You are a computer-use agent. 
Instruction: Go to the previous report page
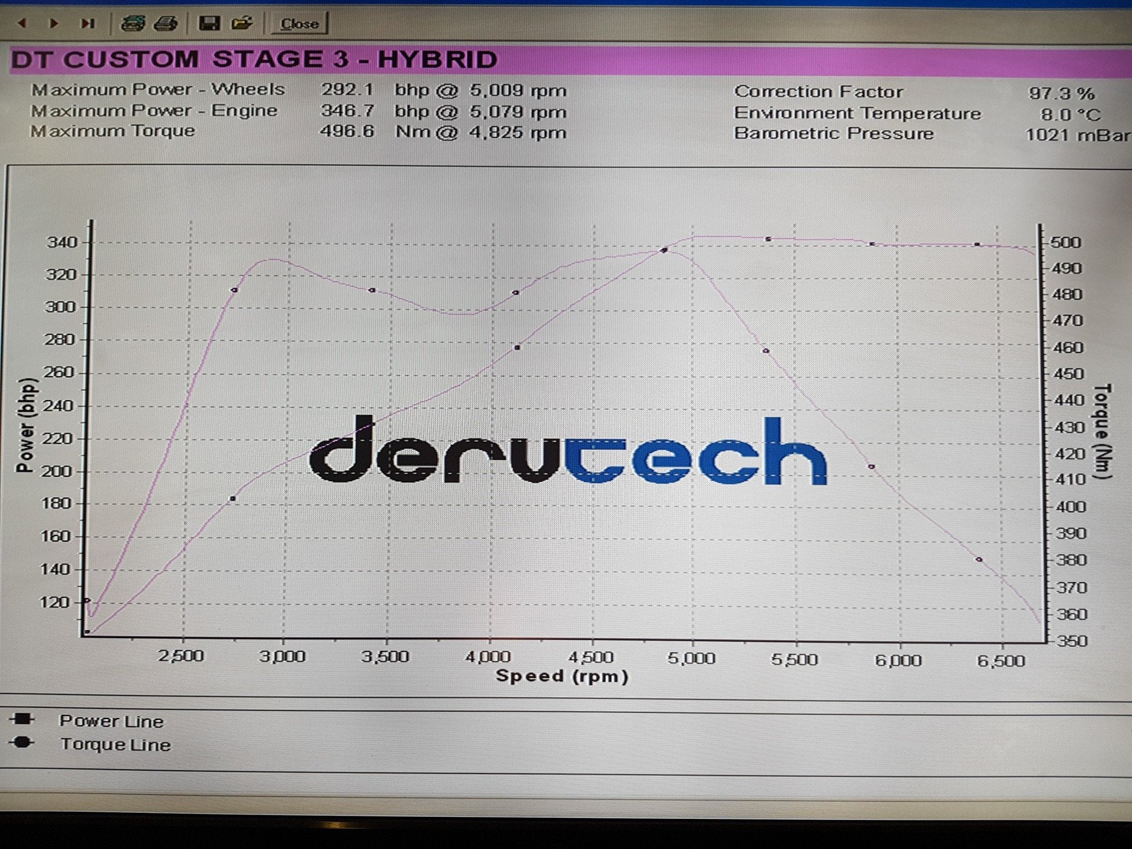tap(22, 24)
